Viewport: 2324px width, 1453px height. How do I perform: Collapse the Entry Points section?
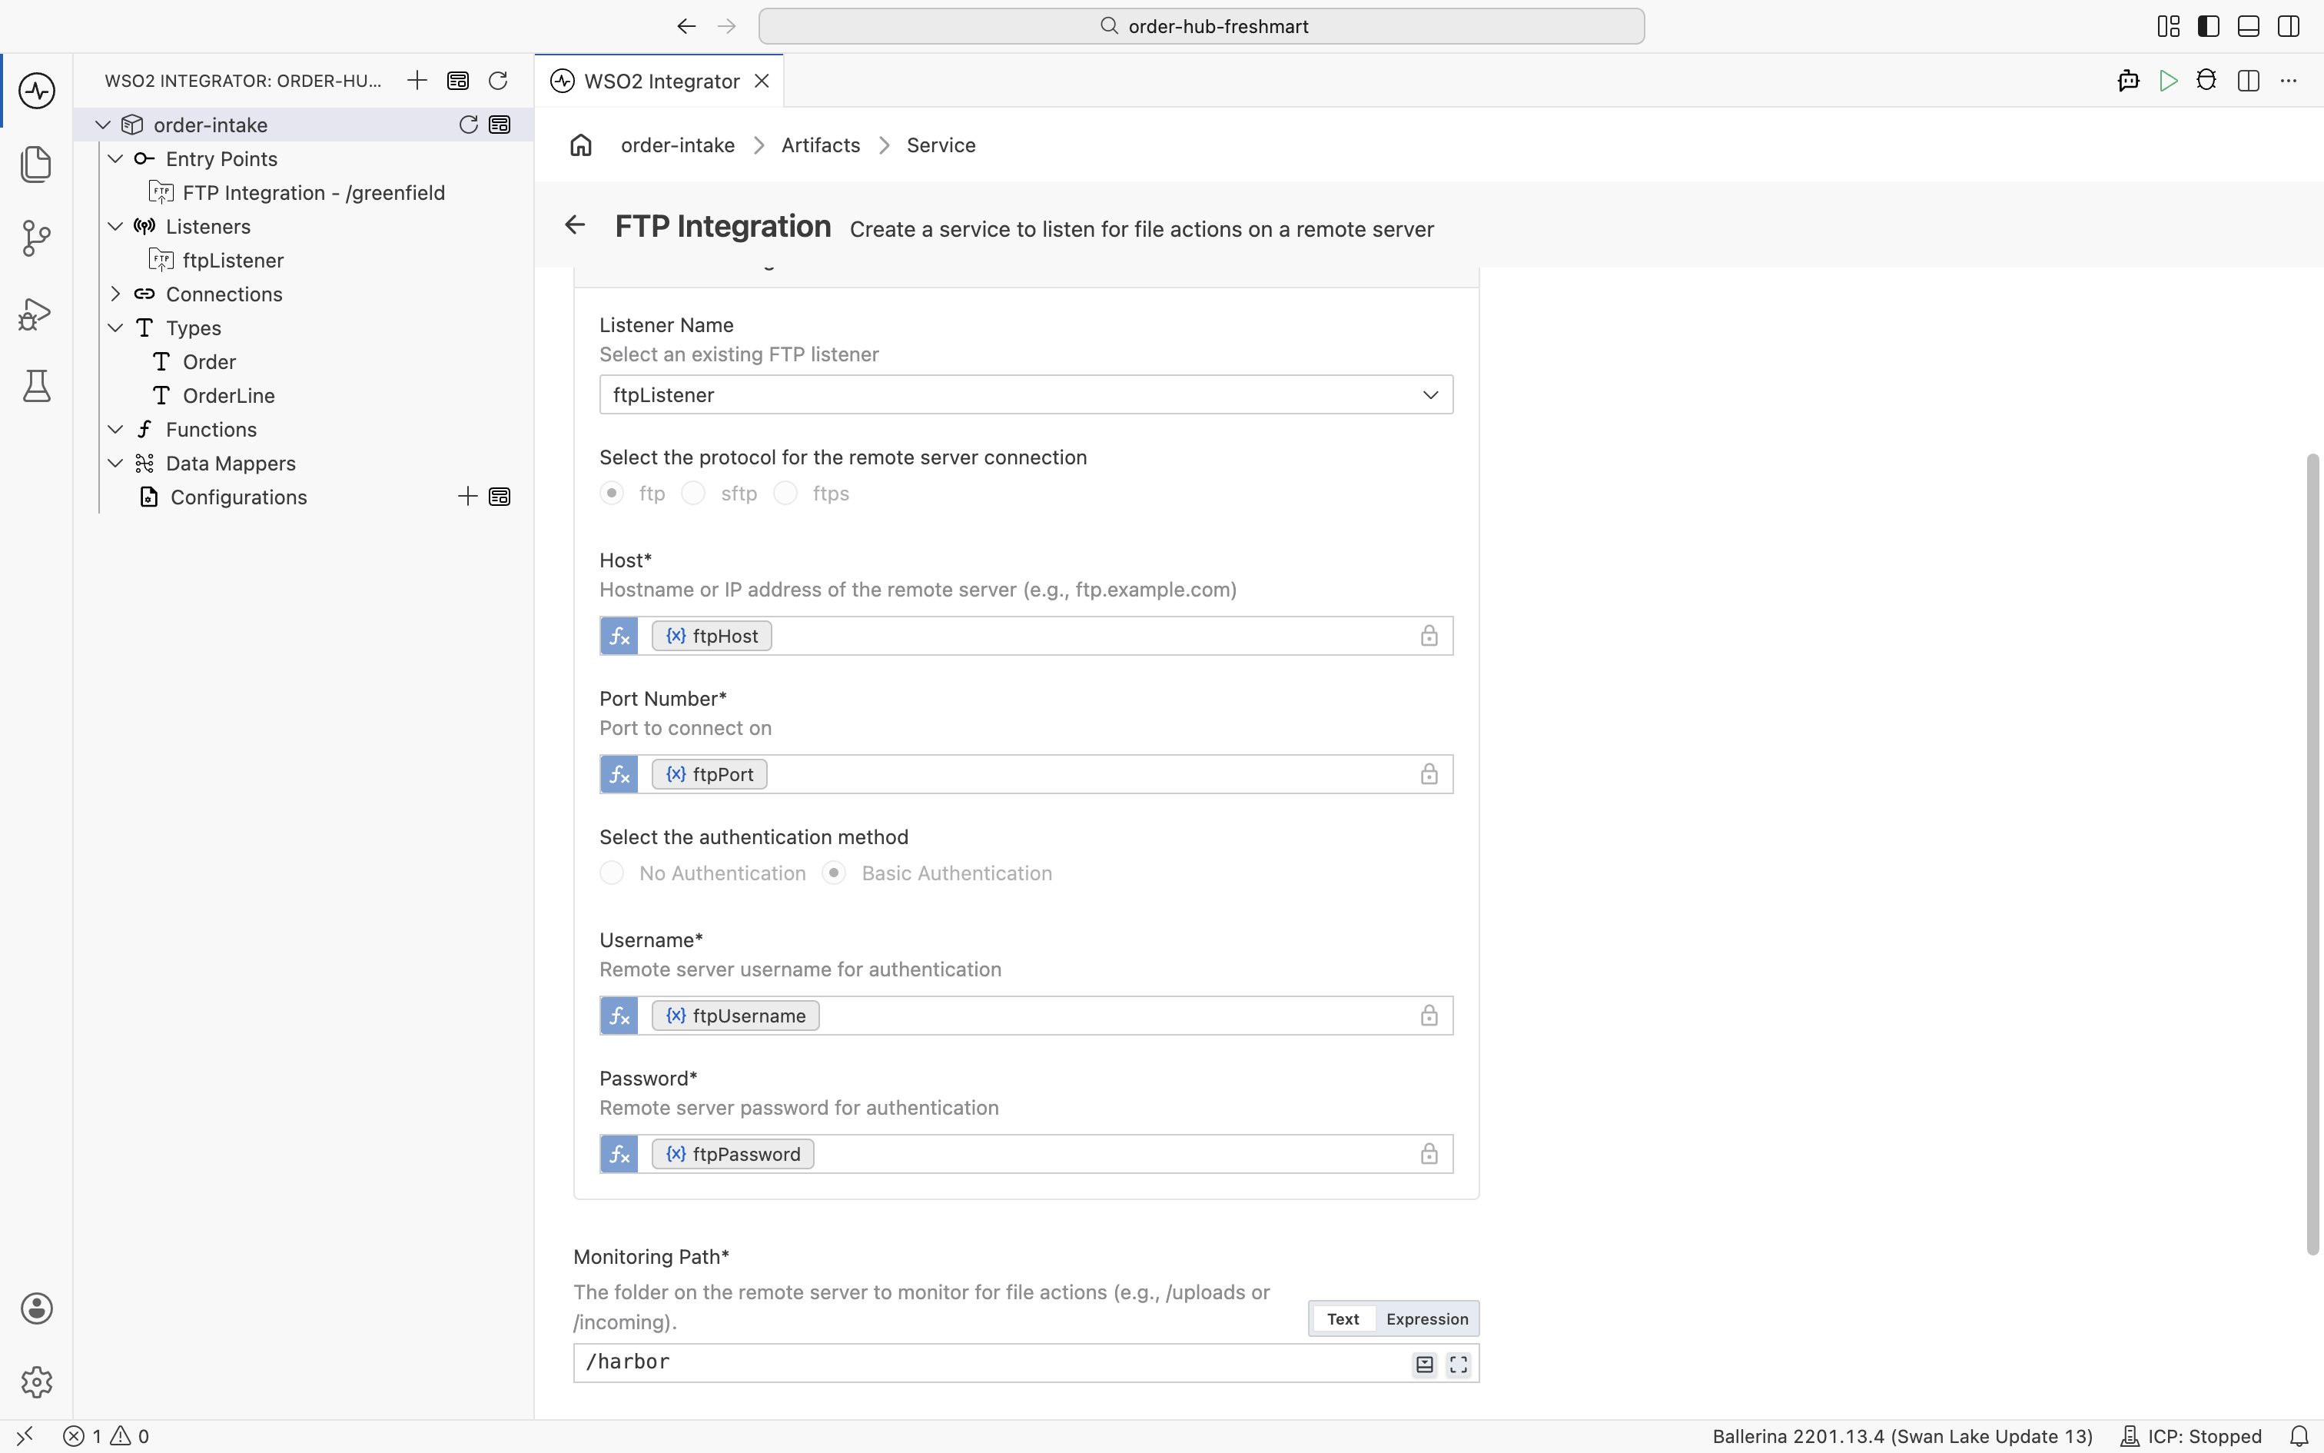(115, 158)
